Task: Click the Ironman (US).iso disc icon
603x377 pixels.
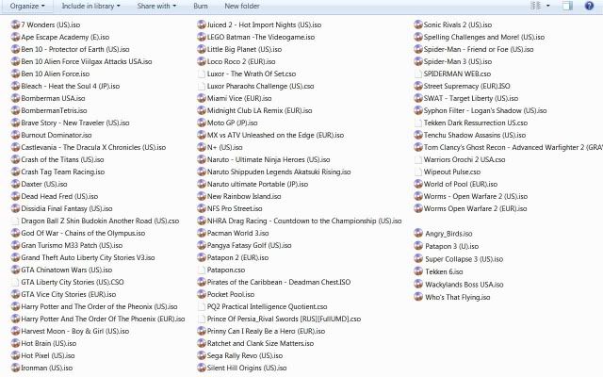Action: click(15, 368)
